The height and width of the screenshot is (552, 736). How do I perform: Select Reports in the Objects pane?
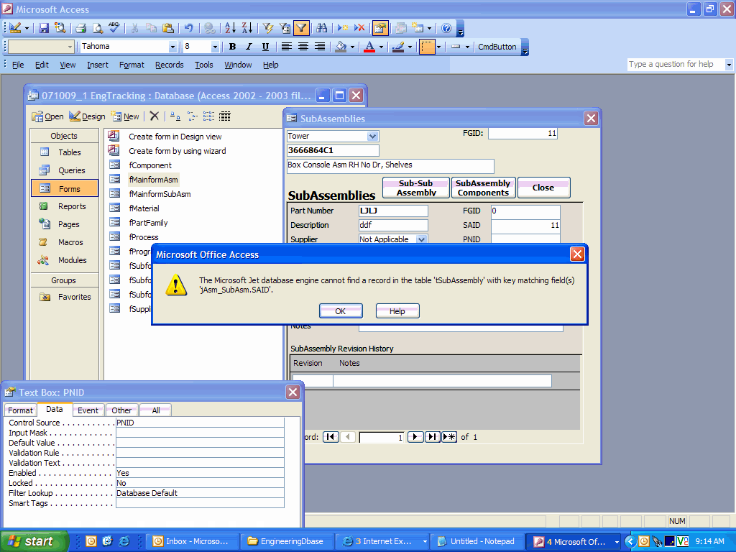pos(64,206)
